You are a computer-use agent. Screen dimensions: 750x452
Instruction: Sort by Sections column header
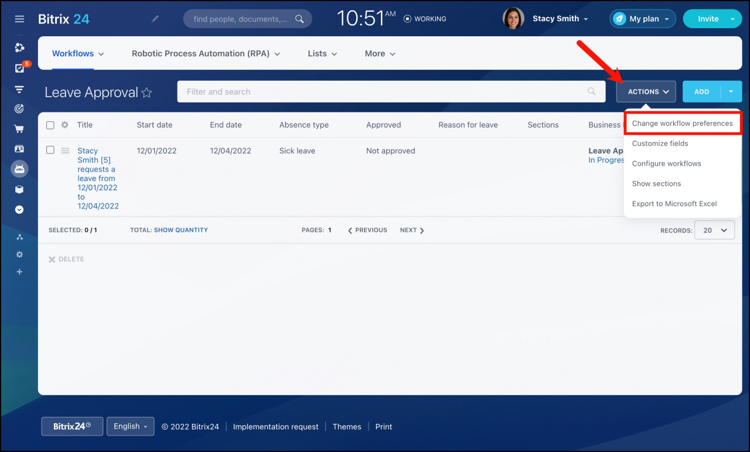point(543,125)
